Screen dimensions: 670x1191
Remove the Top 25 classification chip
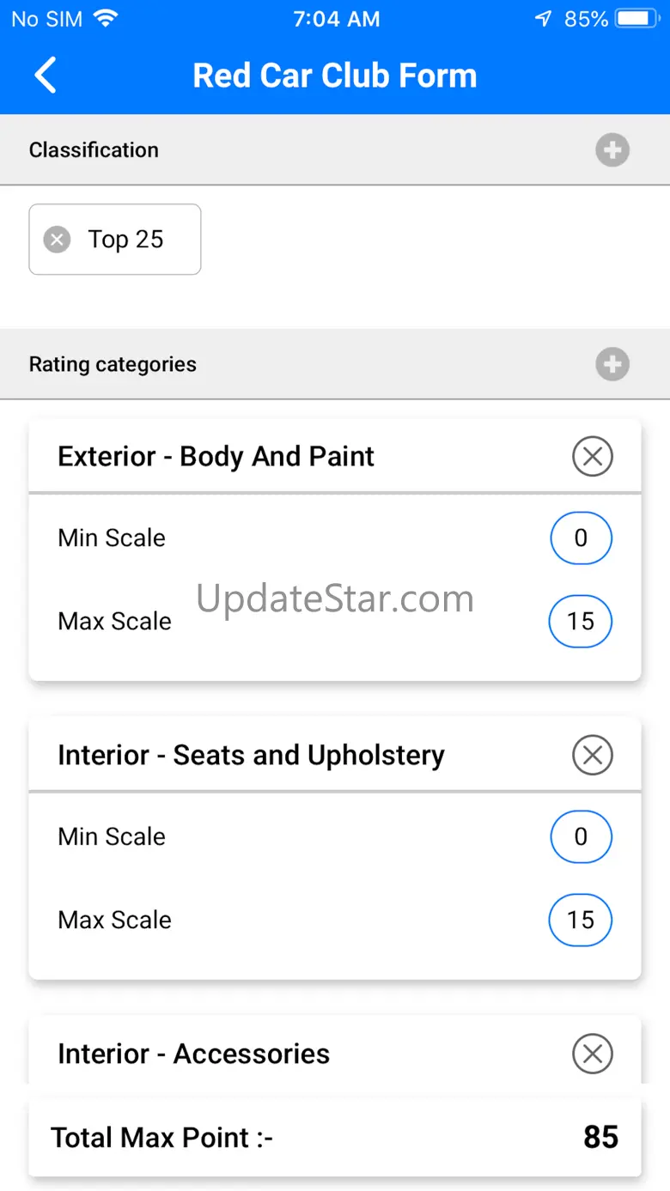point(57,240)
